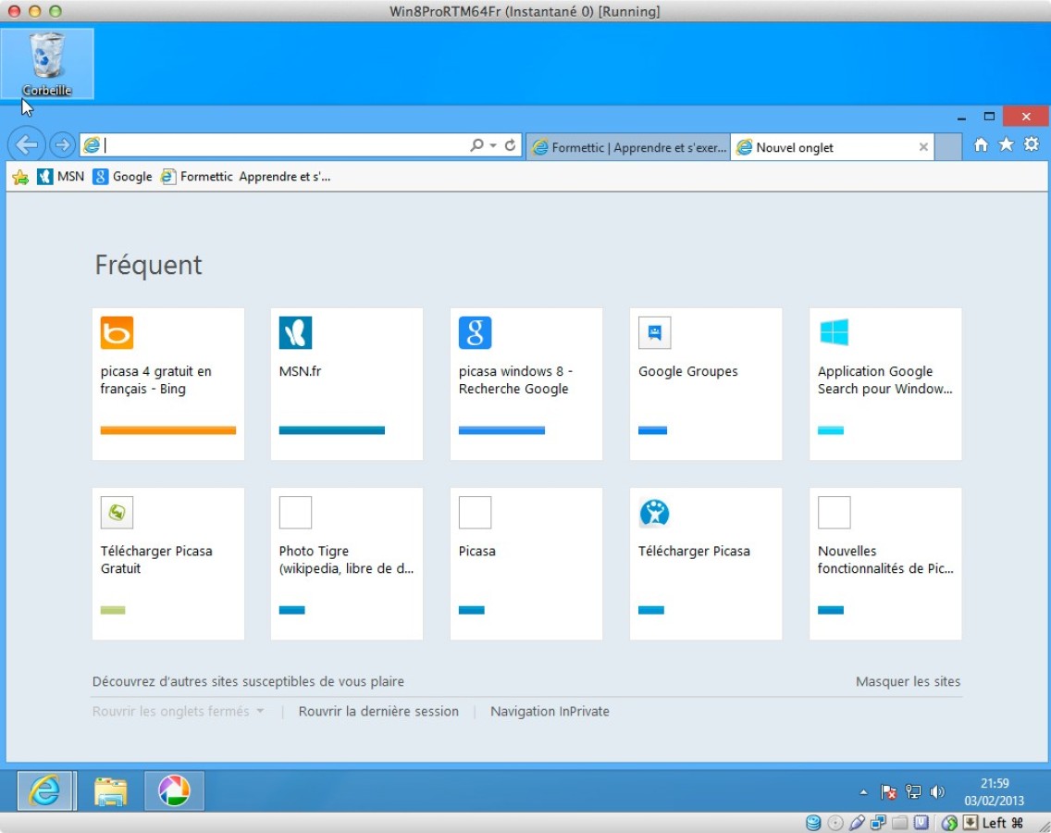
Task: Switch to the Formettic tab
Action: 628,147
